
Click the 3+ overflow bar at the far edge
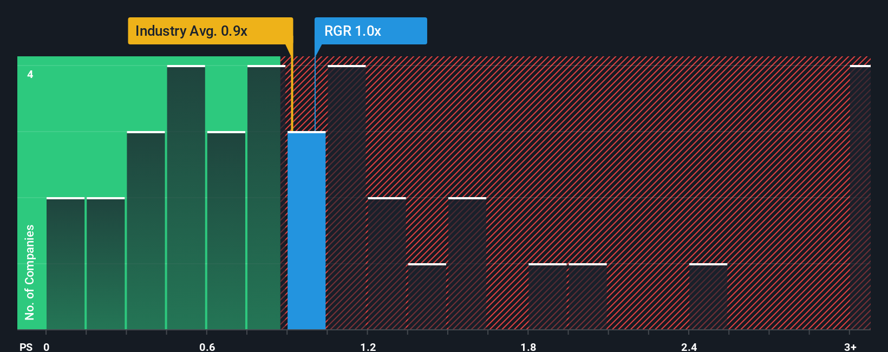point(860,198)
